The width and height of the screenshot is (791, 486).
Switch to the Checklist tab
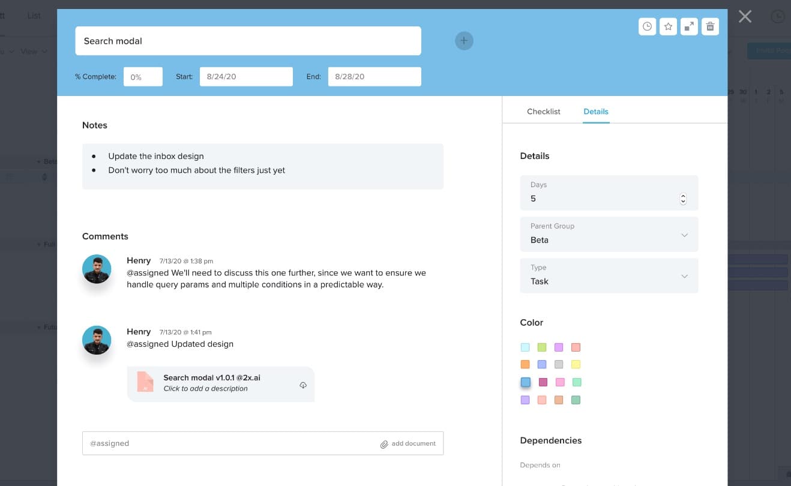(543, 112)
